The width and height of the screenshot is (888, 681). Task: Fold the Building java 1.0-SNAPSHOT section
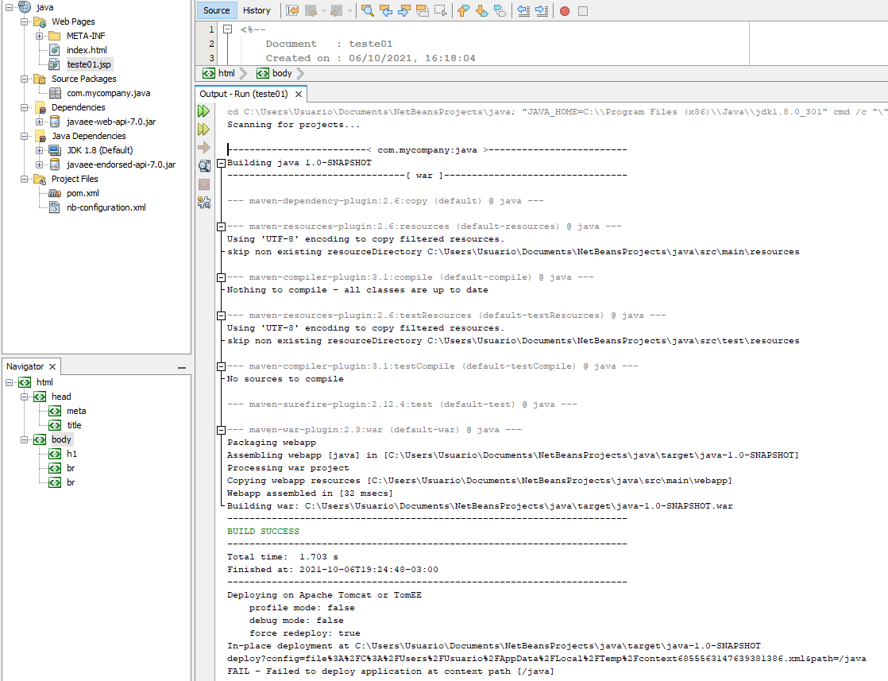click(222, 163)
